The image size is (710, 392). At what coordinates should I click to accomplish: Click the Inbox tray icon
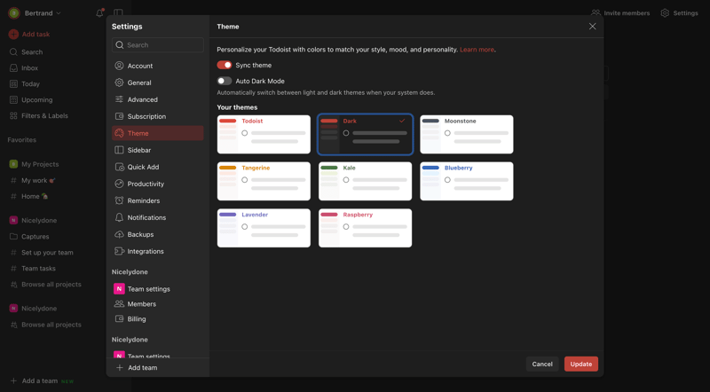point(13,68)
